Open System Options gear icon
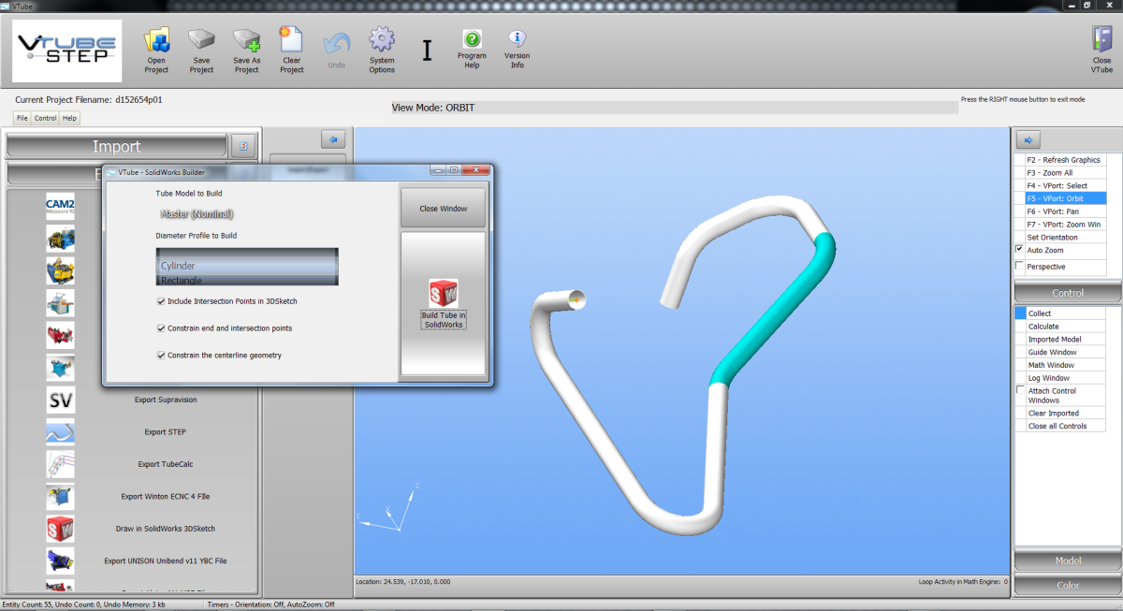1123x611 pixels. click(381, 41)
